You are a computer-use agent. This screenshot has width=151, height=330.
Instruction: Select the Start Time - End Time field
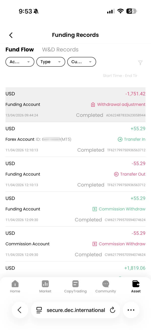[x=120, y=76]
